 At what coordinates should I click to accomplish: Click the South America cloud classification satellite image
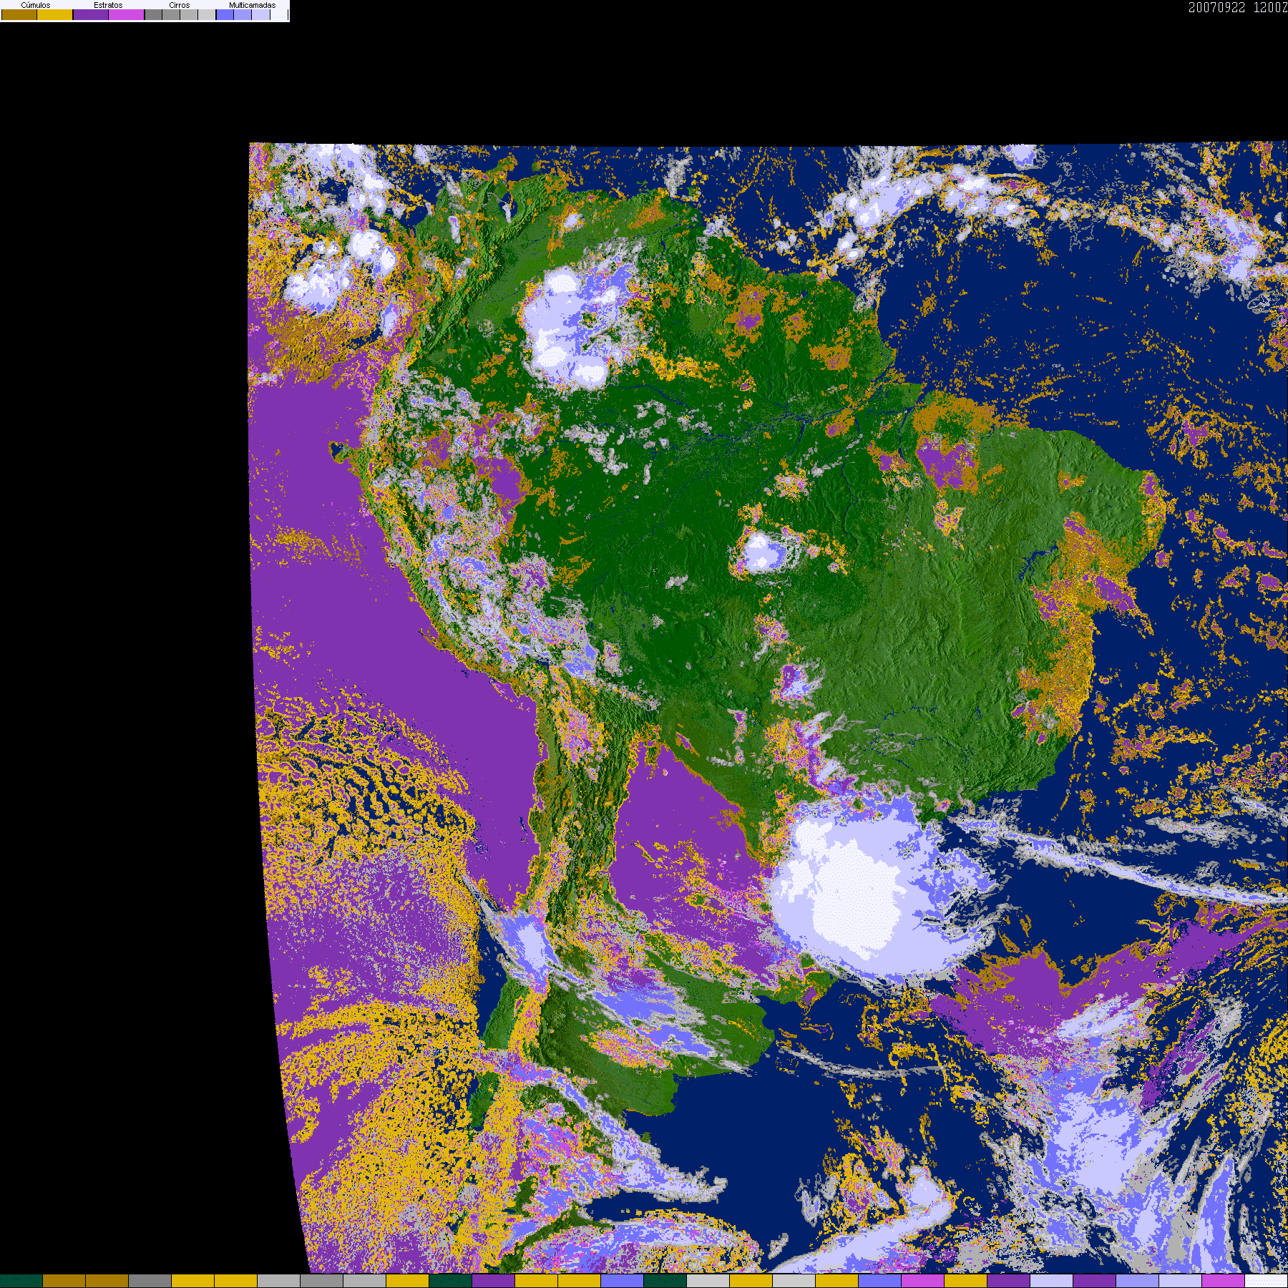(768, 708)
